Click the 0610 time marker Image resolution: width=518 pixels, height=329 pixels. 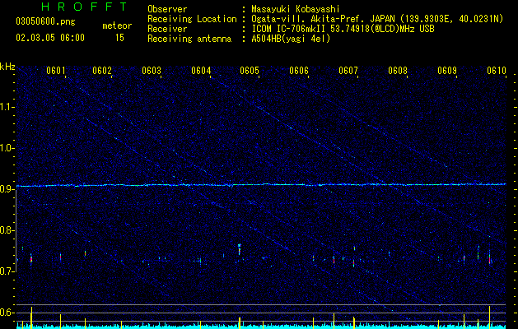coord(497,71)
